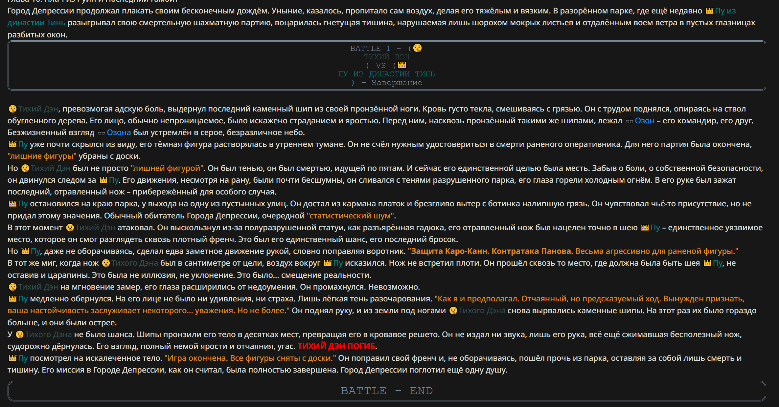Open the ПУ ИЗ ДИНАСТИИ ТИНЬ link in the battle header
779x407 pixels.
click(387, 74)
